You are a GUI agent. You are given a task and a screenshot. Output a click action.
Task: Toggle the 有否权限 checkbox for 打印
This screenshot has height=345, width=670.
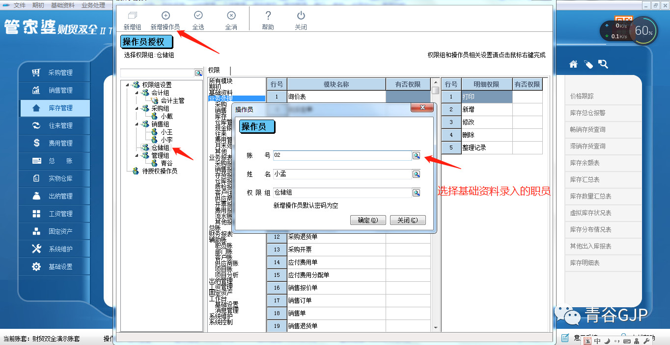[x=528, y=97]
